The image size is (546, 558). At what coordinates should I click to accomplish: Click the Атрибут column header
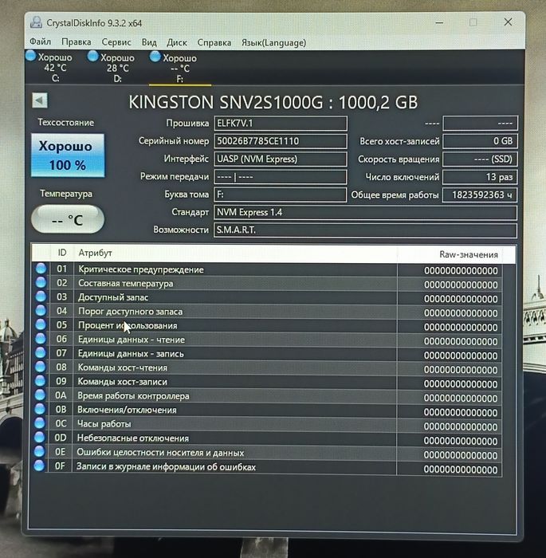point(235,253)
